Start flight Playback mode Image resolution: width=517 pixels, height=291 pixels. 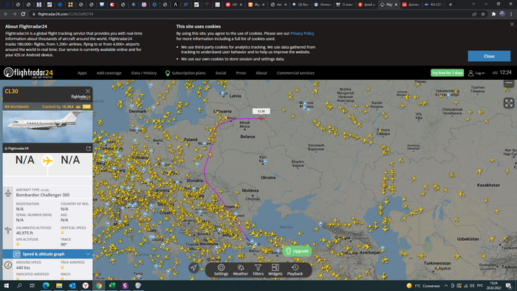click(x=295, y=270)
